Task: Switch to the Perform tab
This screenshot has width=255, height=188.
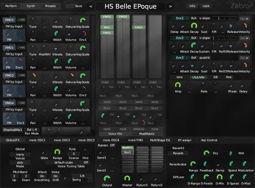Action: click(11, 6)
